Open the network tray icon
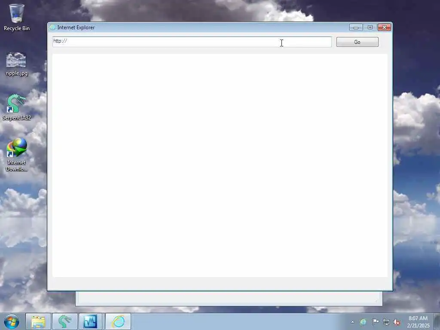 tap(386, 322)
